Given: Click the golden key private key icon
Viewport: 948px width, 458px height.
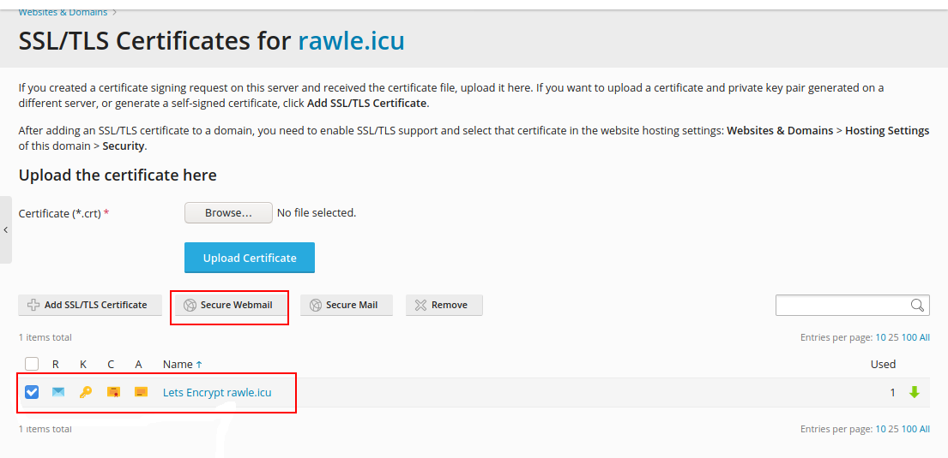Looking at the screenshot, I should point(85,392).
